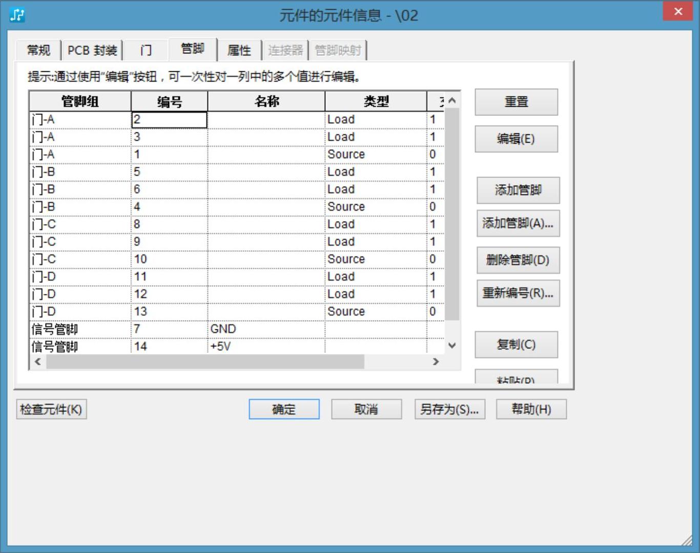
Task: Select the 门-C row with number 8
Action: point(237,224)
